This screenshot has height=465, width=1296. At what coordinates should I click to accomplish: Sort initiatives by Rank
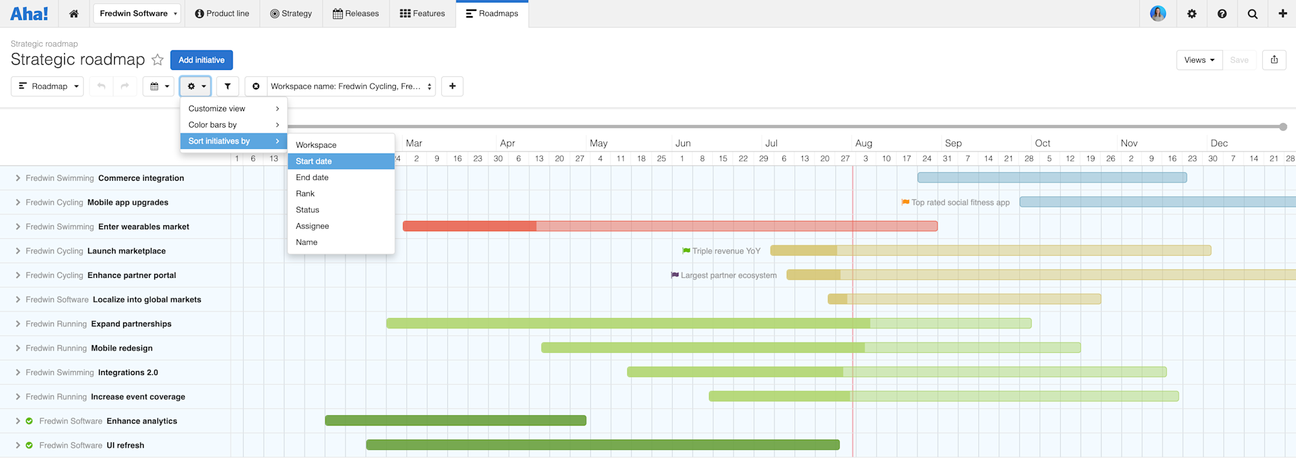341,194
